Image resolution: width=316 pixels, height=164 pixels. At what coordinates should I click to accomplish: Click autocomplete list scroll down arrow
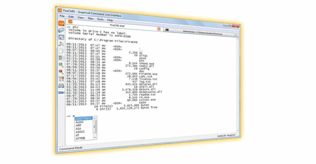click(x=95, y=138)
